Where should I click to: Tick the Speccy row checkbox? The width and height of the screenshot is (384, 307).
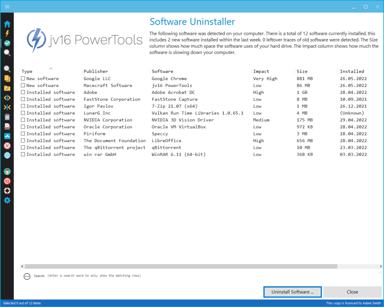pos(23,134)
